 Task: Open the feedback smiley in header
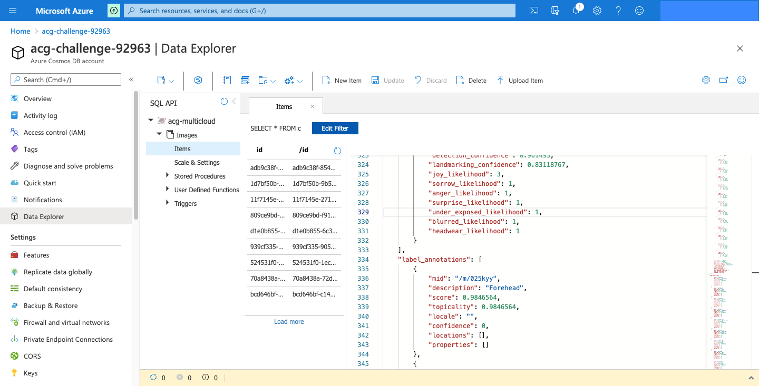pyautogui.click(x=639, y=11)
